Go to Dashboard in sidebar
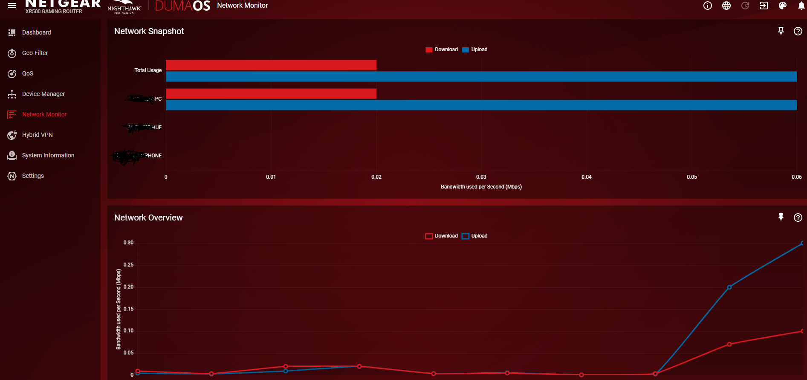807x380 pixels. tap(36, 32)
